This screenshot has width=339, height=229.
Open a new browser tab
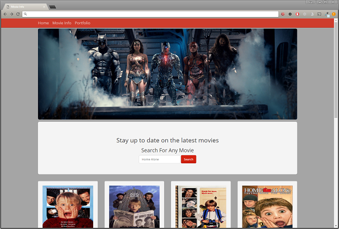pyautogui.click(x=53, y=7)
